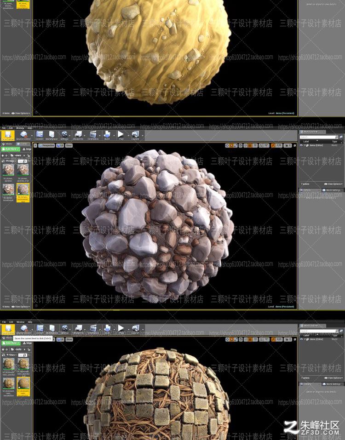Click Build in the stones editor toolbar
The height and width of the screenshot is (440, 345).
click(x=107, y=136)
